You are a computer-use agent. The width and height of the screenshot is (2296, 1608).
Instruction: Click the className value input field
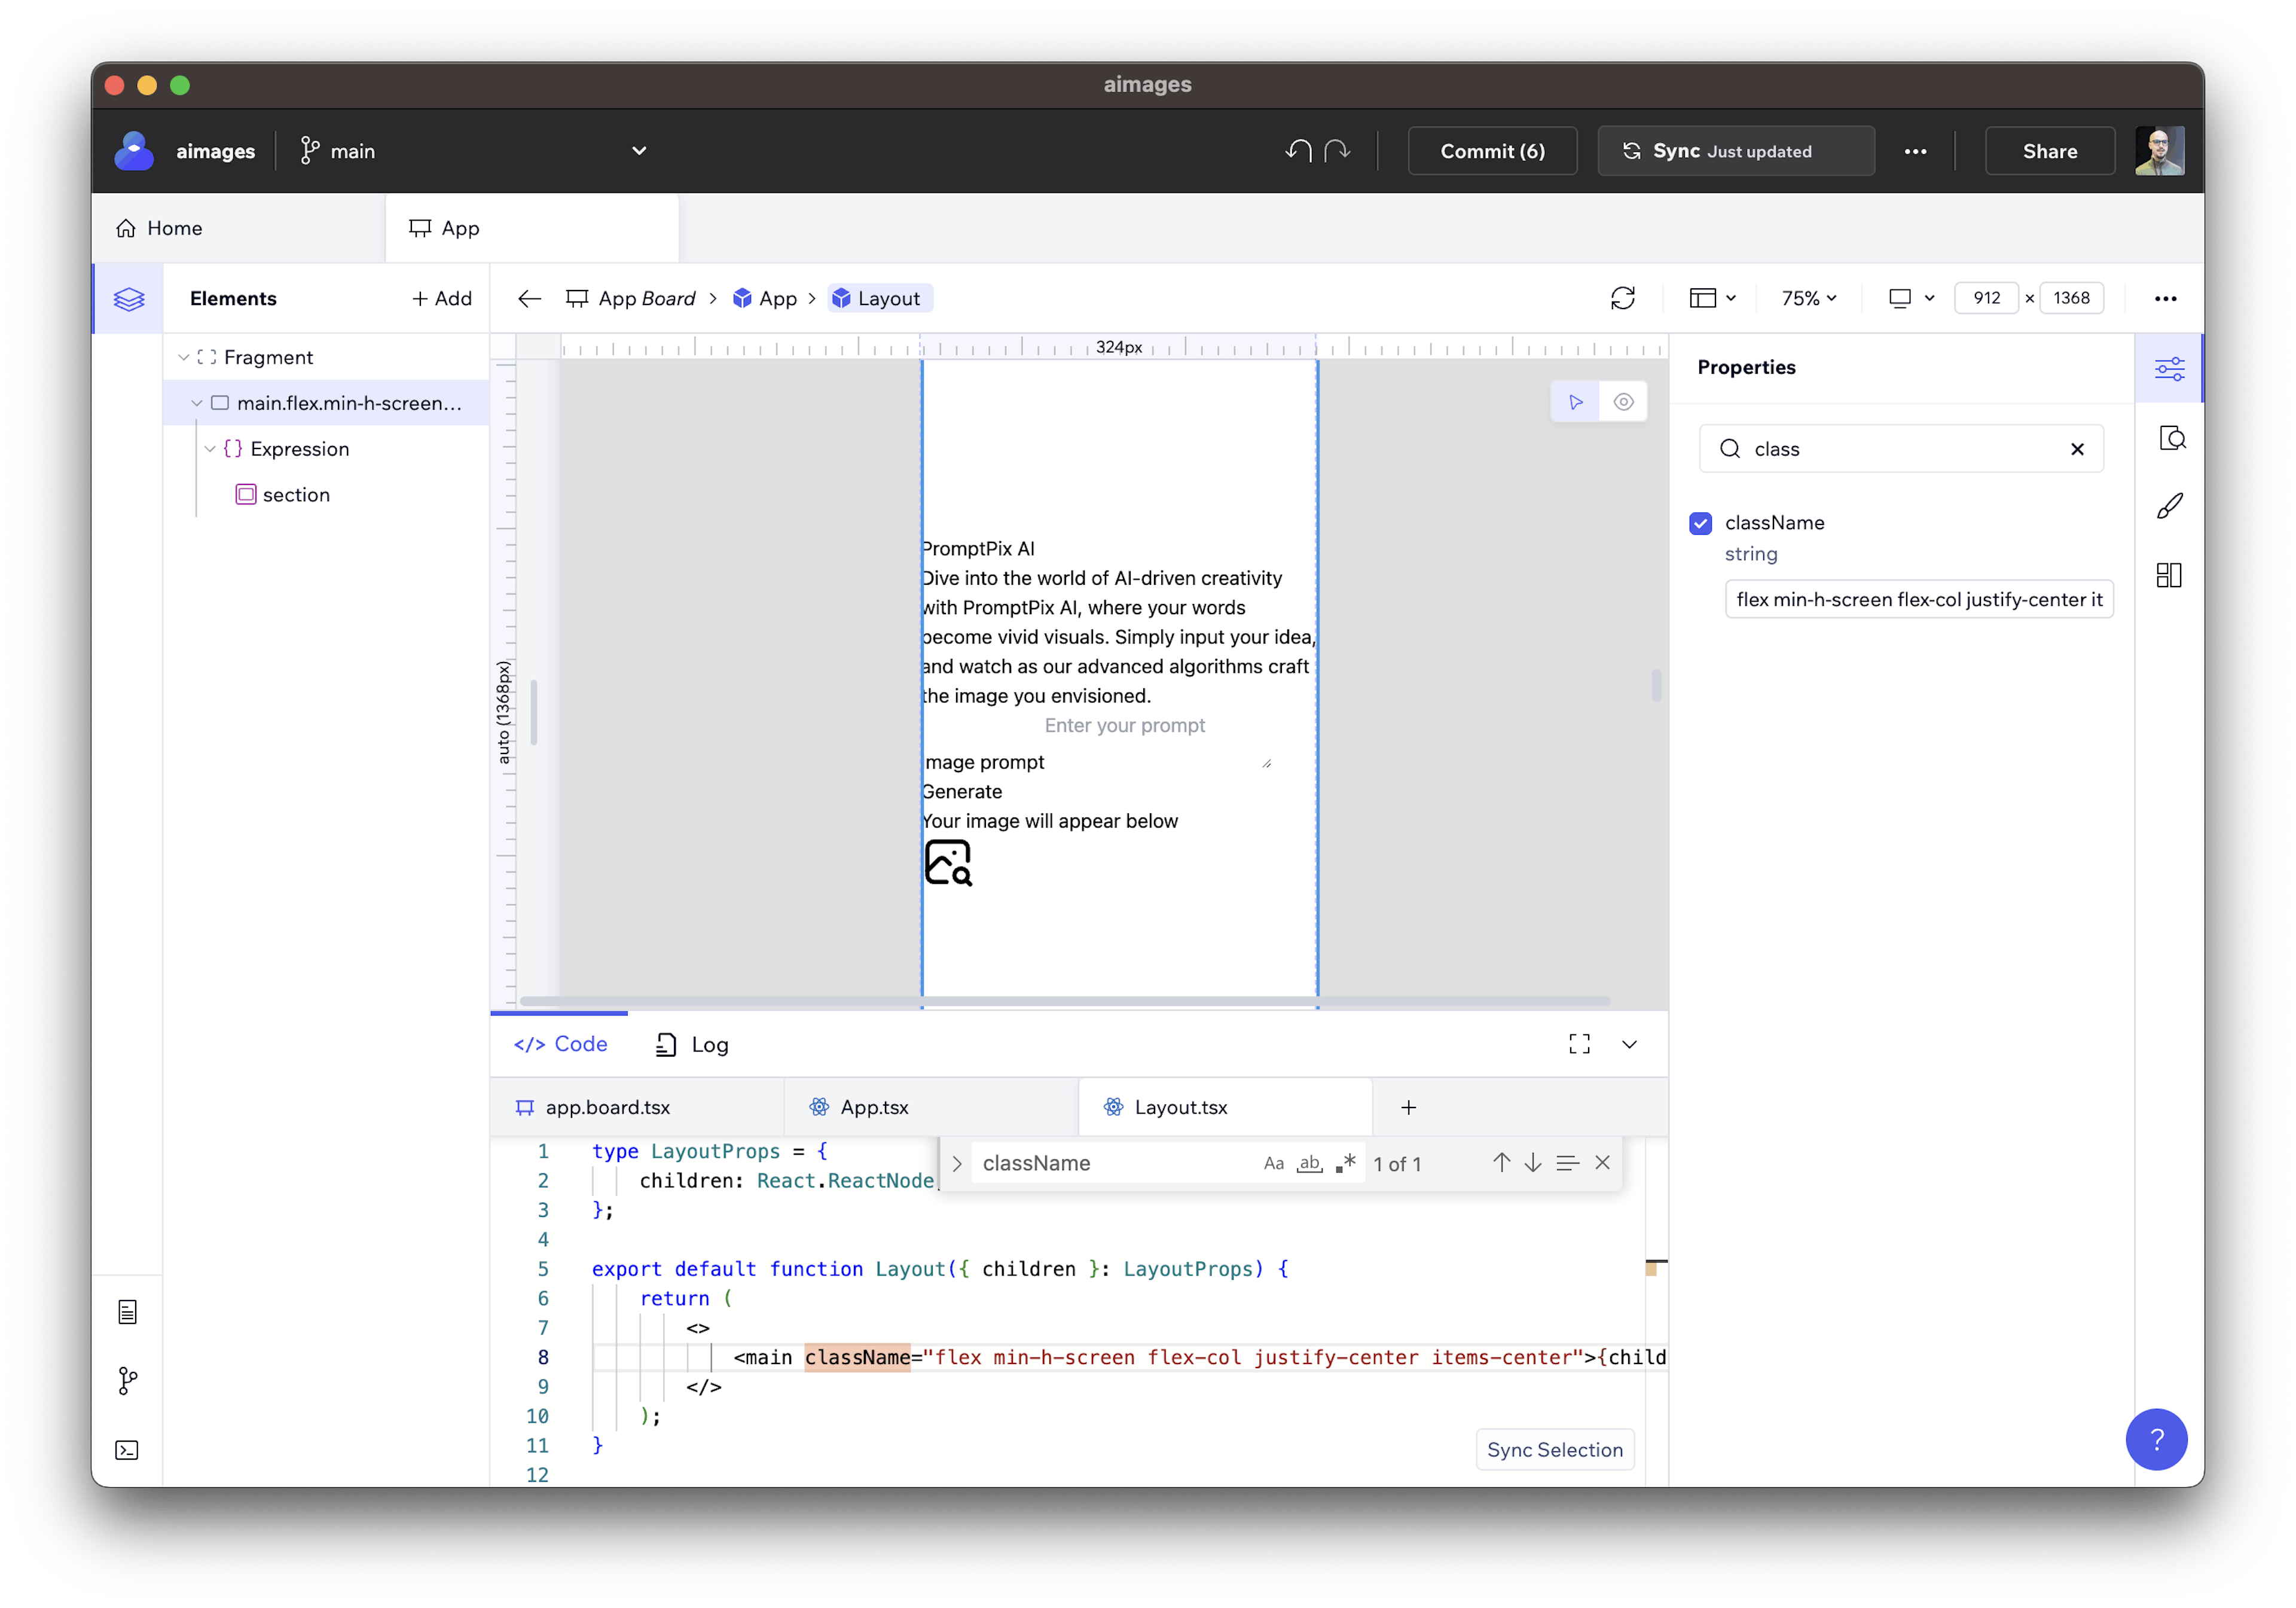pos(1917,599)
